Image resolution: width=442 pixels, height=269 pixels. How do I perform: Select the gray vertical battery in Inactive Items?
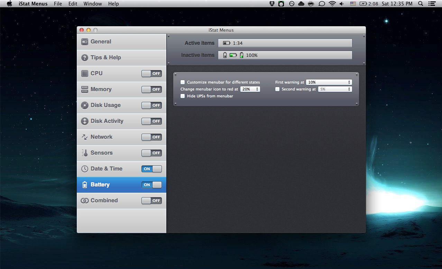click(225, 55)
